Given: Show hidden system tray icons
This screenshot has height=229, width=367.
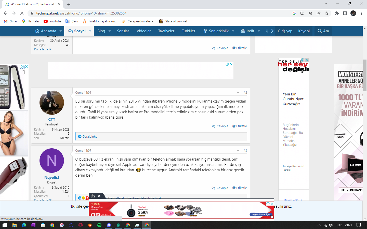Looking at the screenshot, I should [319, 225].
